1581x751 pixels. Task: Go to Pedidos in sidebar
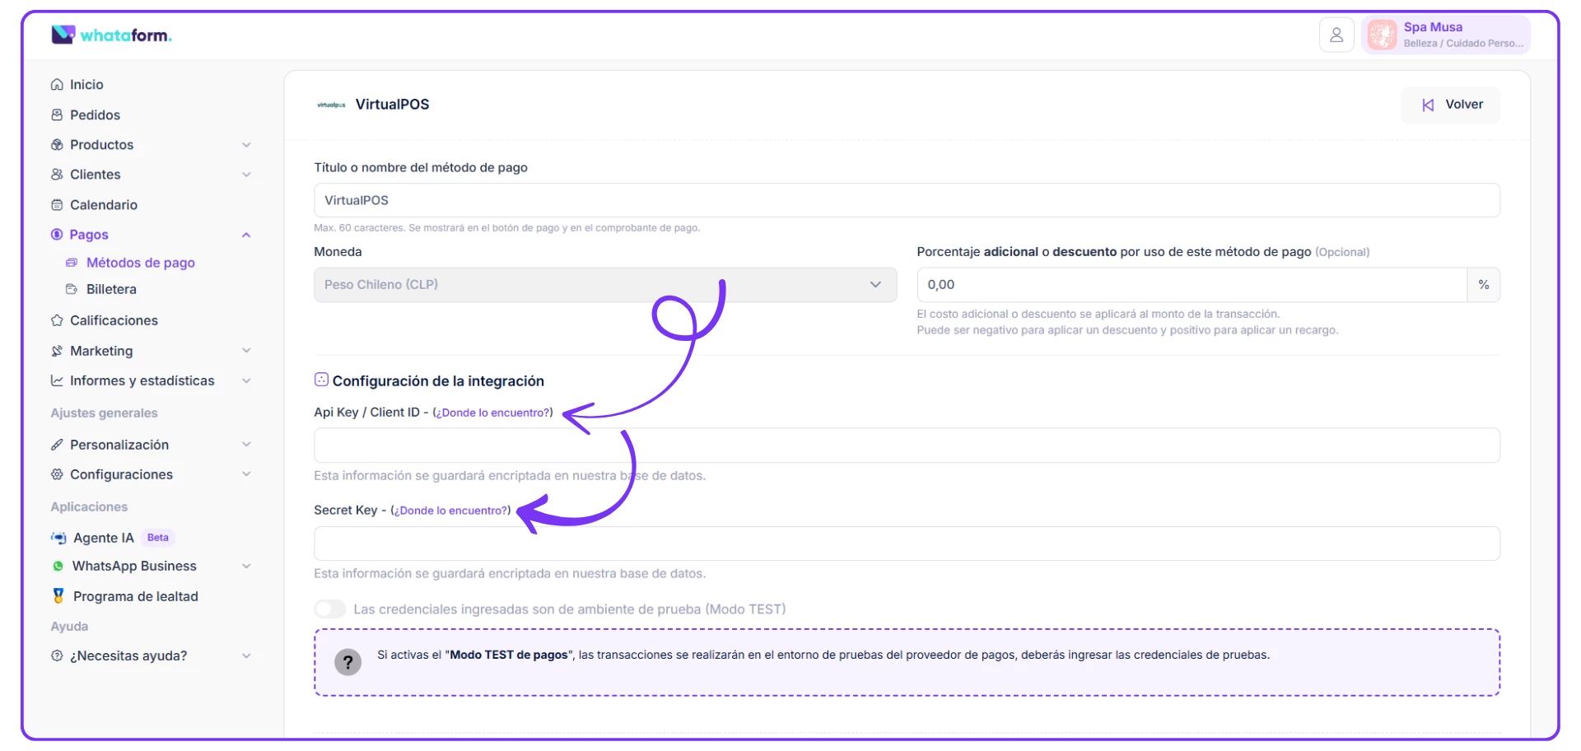pyautogui.click(x=95, y=115)
